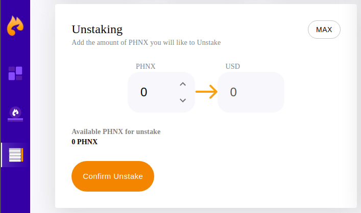This screenshot has height=213, width=361.
Task: Increase the PHNX amount with the up chevron
Action: 183,84
